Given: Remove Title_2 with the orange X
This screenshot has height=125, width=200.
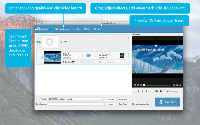Looking at the screenshot, I should coord(128,53).
